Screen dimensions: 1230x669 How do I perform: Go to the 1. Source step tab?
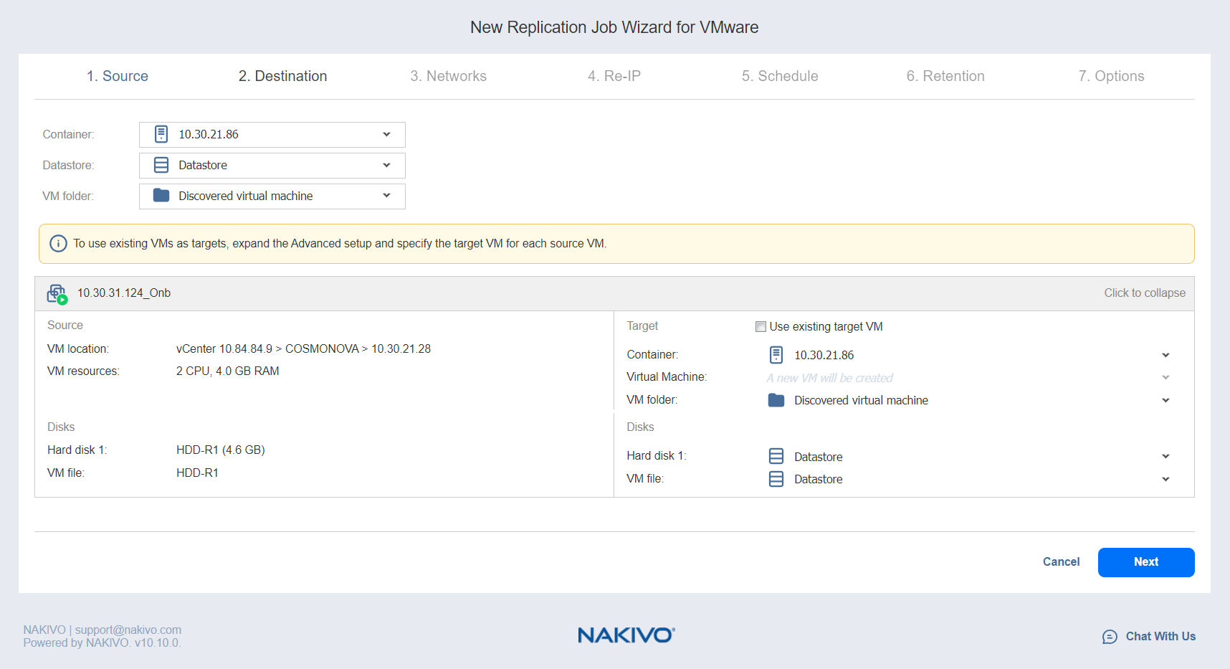point(118,76)
